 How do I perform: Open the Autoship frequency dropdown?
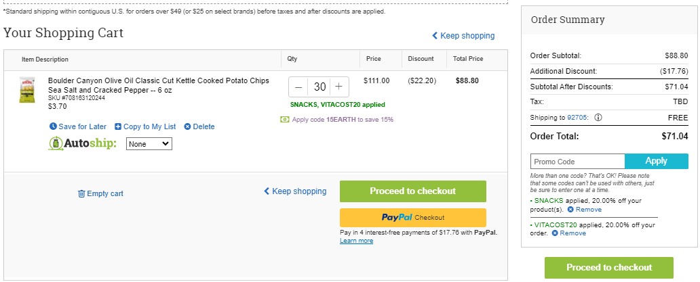tap(149, 143)
